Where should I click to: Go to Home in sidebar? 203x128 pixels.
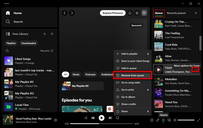click(14, 13)
